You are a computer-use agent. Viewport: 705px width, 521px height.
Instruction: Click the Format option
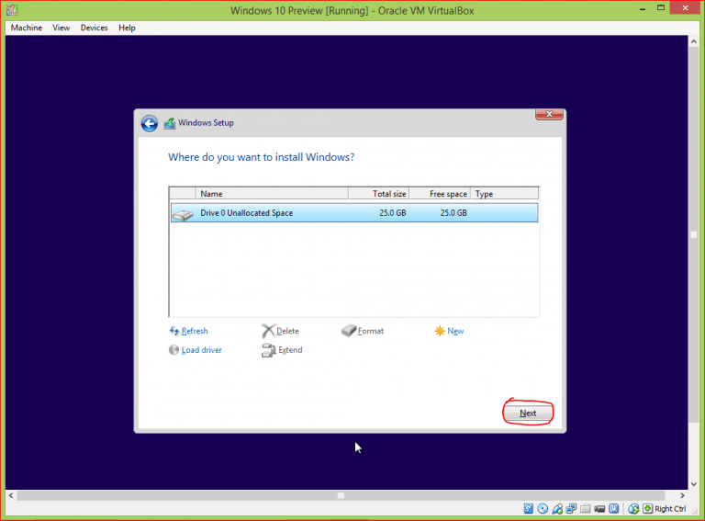[x=371, y=331]
